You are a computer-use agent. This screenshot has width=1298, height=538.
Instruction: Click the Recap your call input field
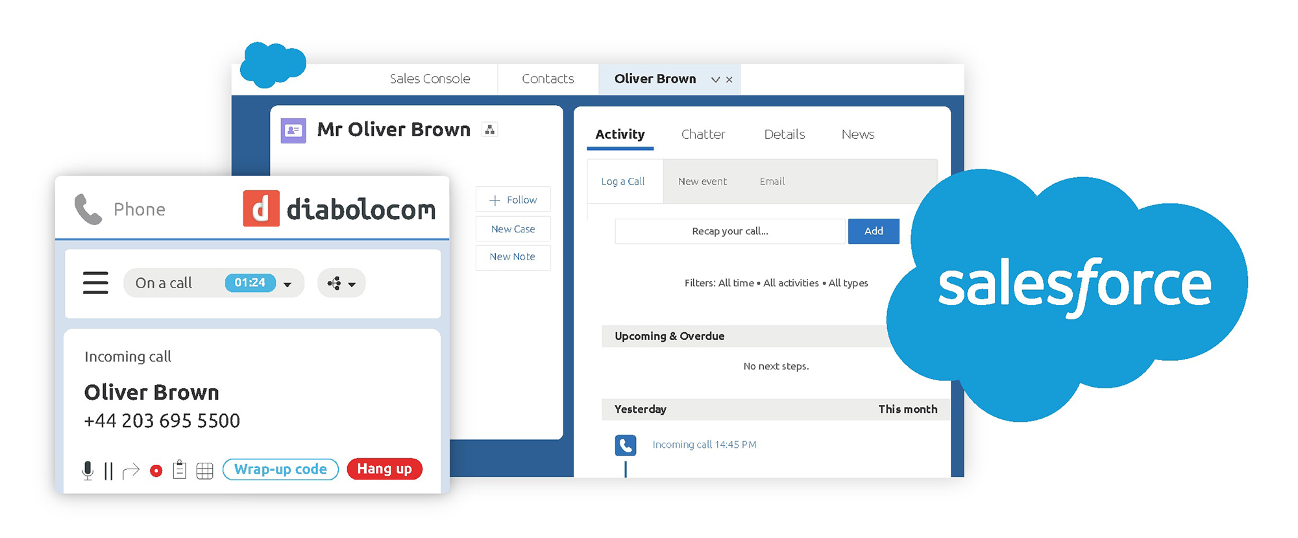point(729,232)
